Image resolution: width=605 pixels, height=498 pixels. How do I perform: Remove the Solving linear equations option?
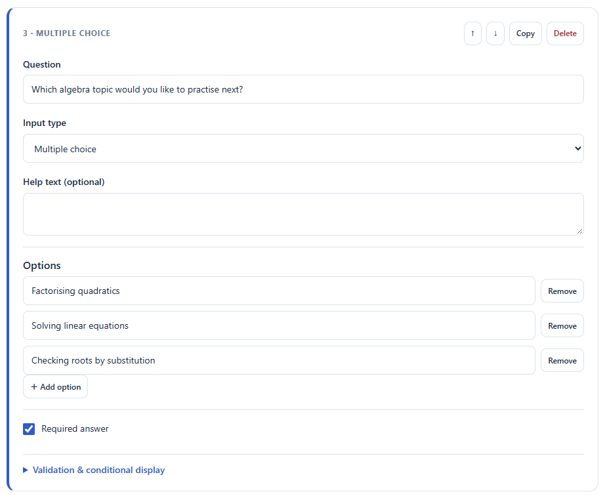tap(562, 325)
